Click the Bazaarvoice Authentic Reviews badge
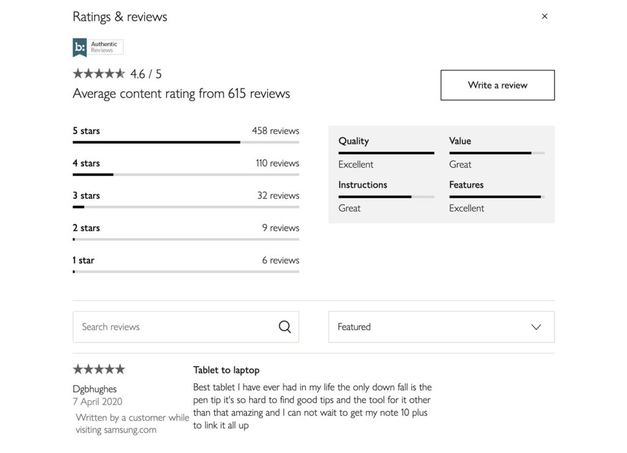Image resolution: width=627 pixels, height=453 pixels. [x=97, y=47]
